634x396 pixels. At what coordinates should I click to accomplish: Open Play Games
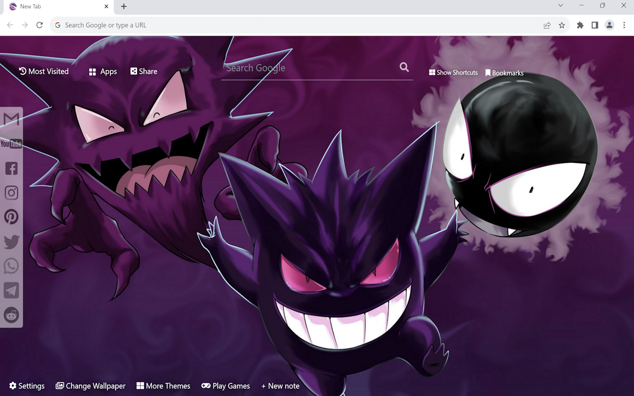tap(225, 386)
